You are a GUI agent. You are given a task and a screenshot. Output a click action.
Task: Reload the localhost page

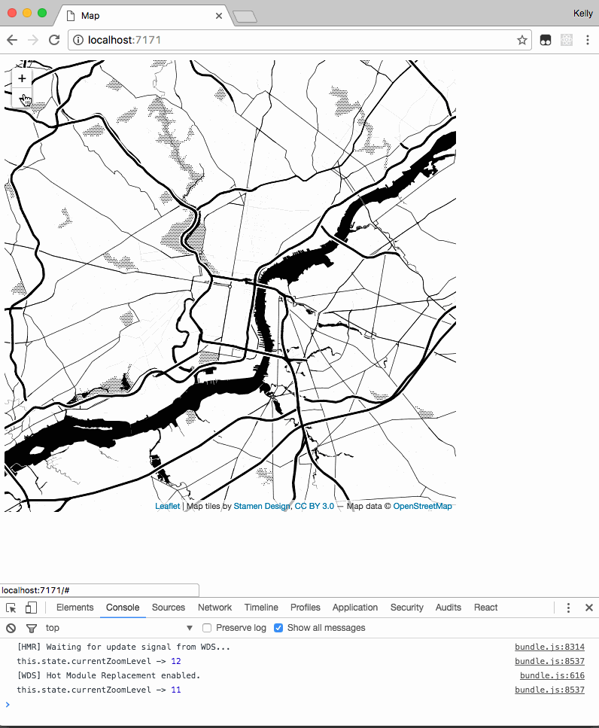(54, 40)
